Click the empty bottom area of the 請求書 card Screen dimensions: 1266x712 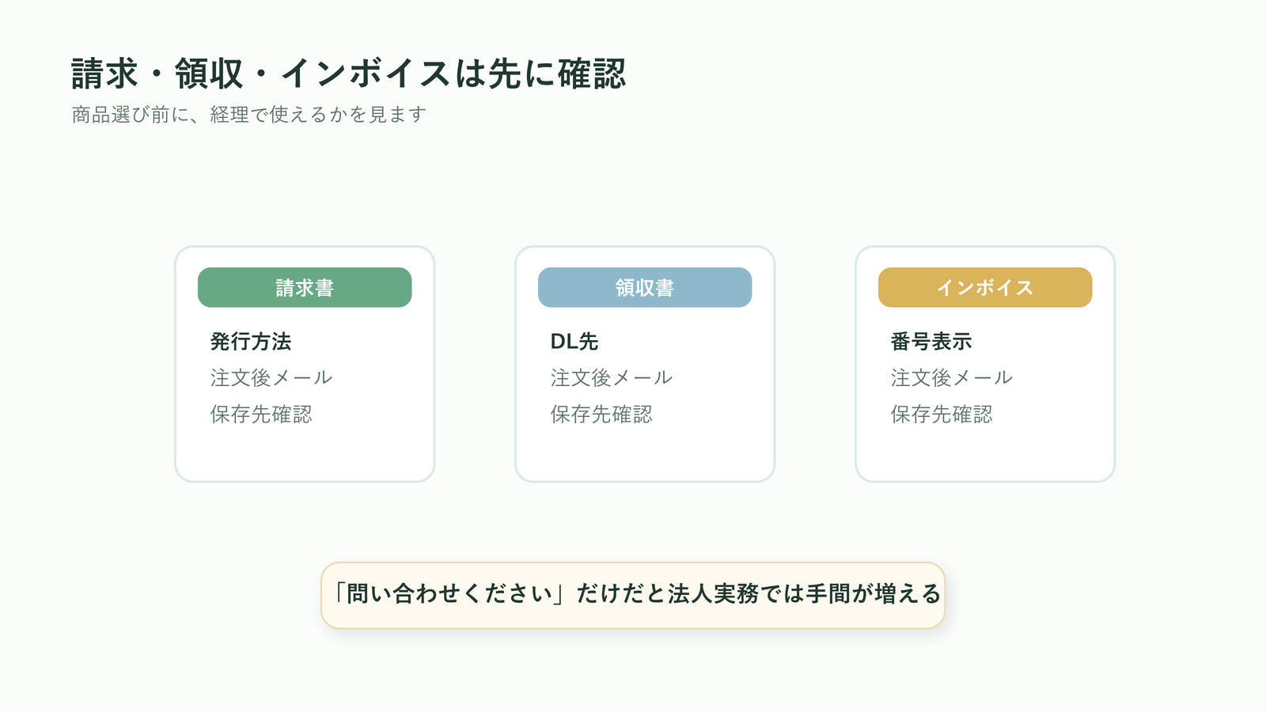305,454
